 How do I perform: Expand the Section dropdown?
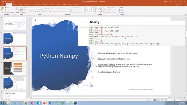[x=26, y=12]
